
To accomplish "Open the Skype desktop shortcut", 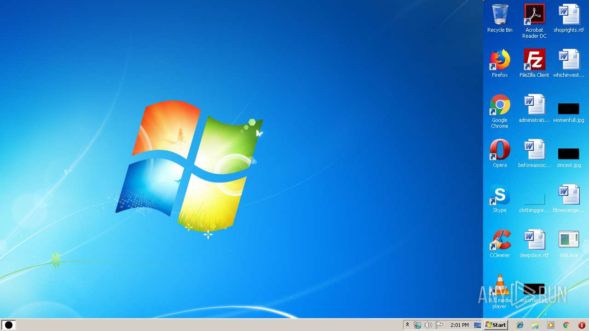I will pos(500,199).
